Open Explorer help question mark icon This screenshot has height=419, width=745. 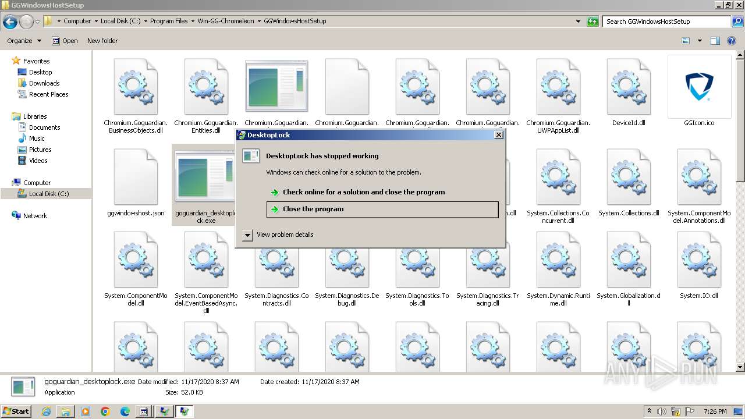pos(732,41)
